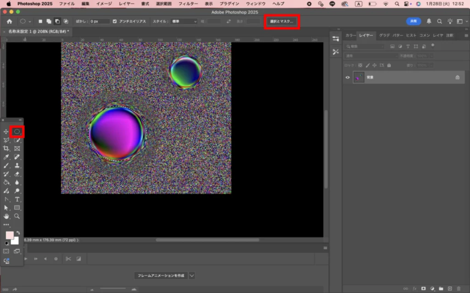
Task: Click the Home icon in options bar
Action: click(x=9, y=21)
